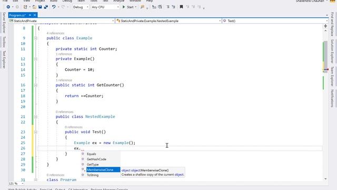This screenshot has height=190, width=337.
Task: Start debugging with the Start button
Action: pyautogui.click(x=128, y=7)
